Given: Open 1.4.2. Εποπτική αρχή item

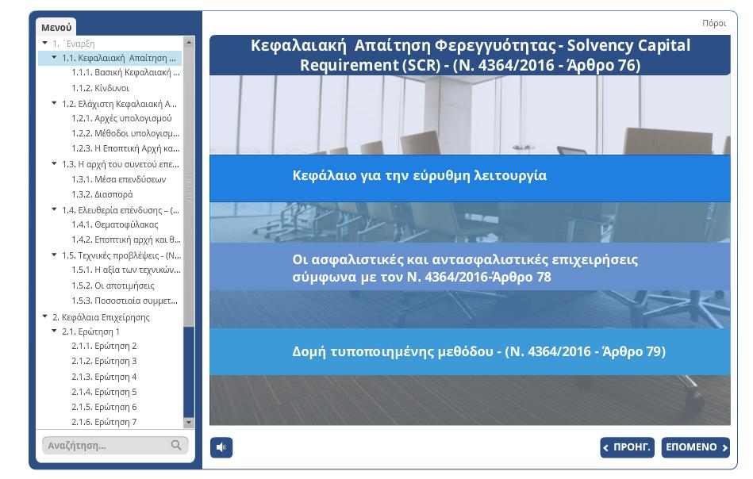Looking at the screenshot, I should click(x=126, y=239).
